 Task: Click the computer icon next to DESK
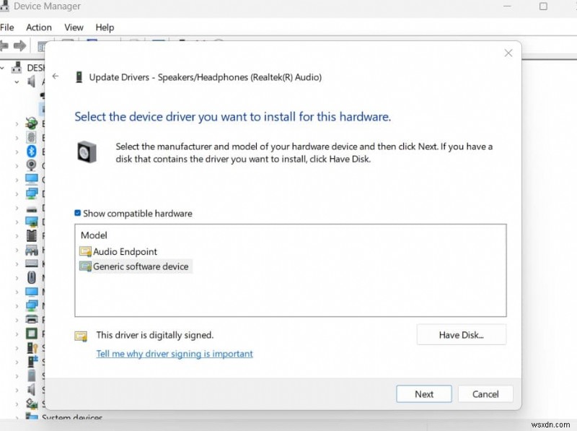pyautogui.click(x=17, y=67)
